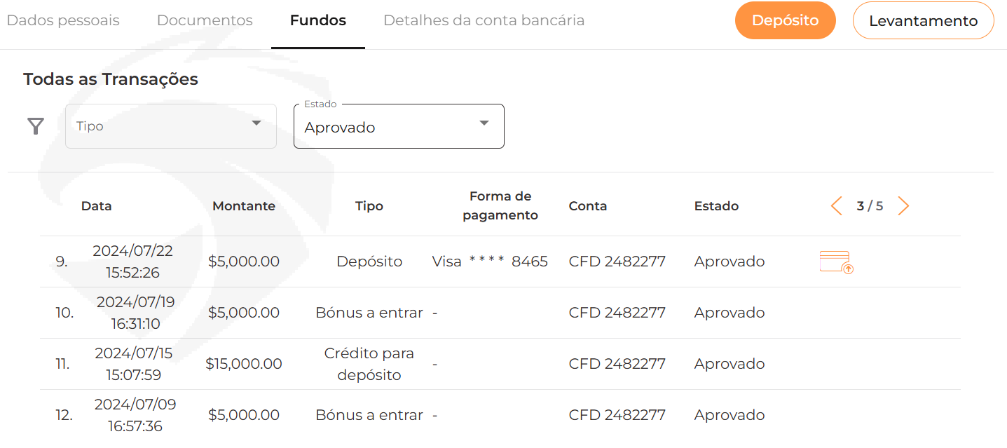Switch to Documentos tab
The image size is (1007, 448).
pos(205,20)
